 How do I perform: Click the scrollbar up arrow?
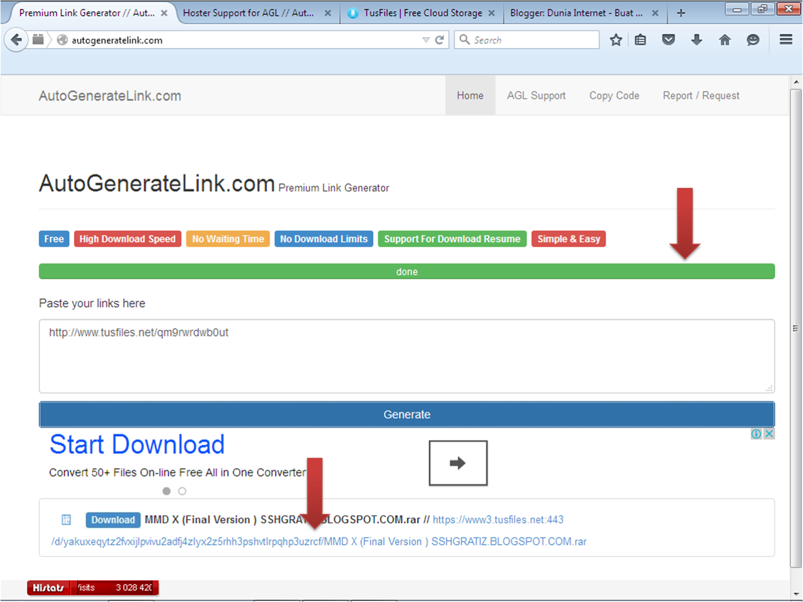click(796, 81)
